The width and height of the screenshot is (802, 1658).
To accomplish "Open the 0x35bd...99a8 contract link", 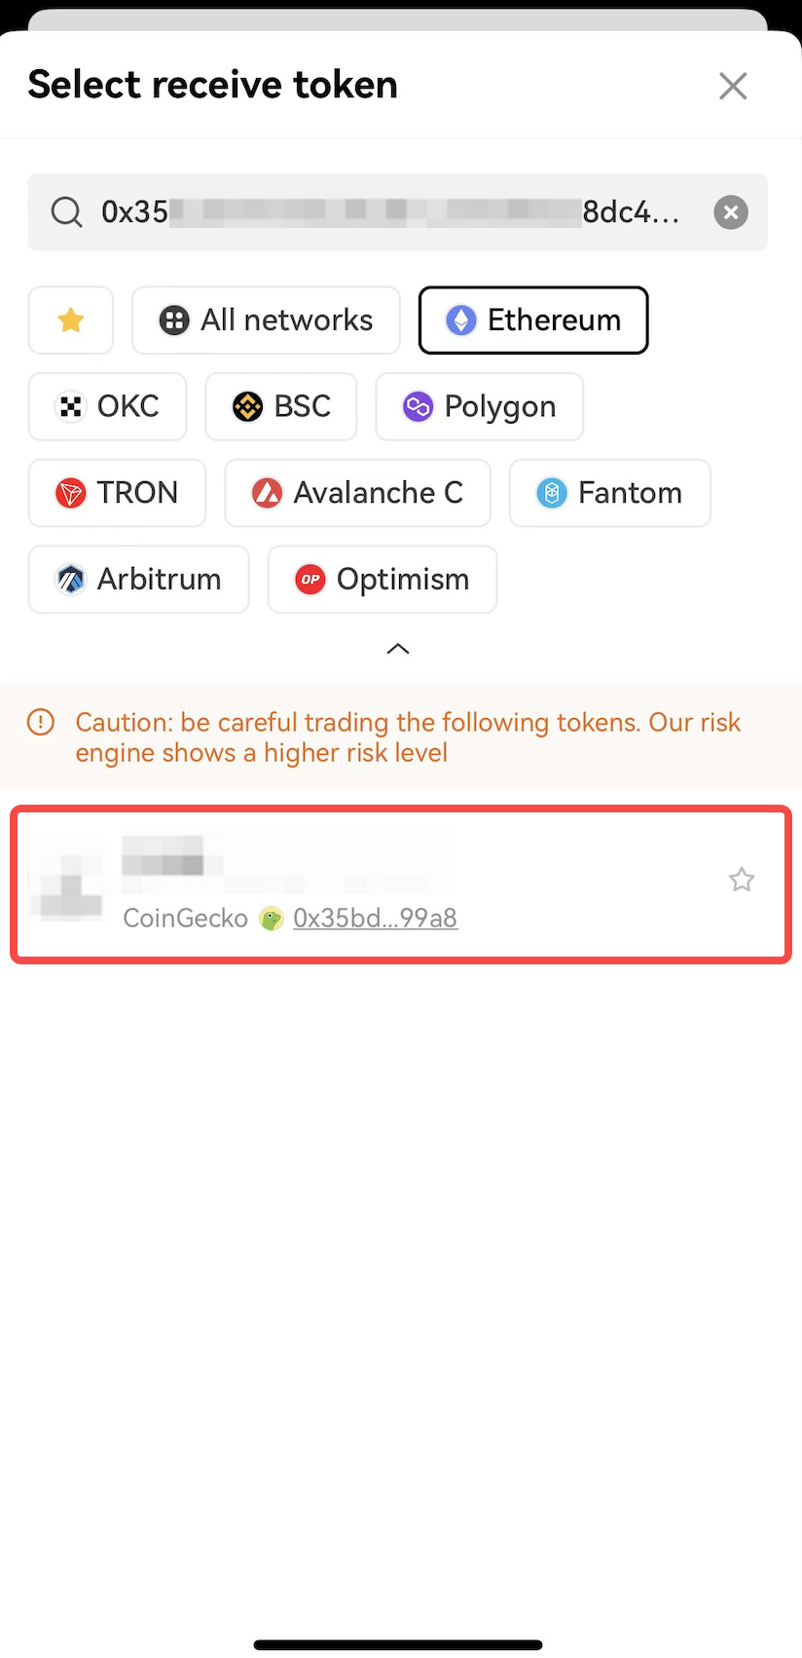I will click(x=375, y=918).
